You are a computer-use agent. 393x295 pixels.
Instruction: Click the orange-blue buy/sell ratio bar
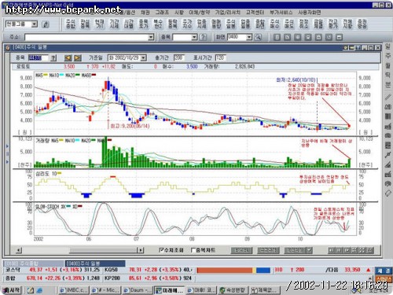[x=233, y=271]
